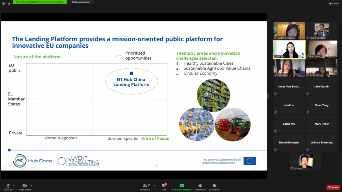This screenshot has width=342, height=192.
Task: Click the Verlassen leave button
Action: pyautogui.click(x=333, y=187)
